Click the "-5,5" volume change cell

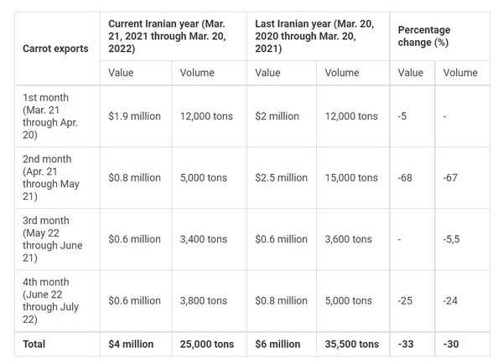point(454,239)
